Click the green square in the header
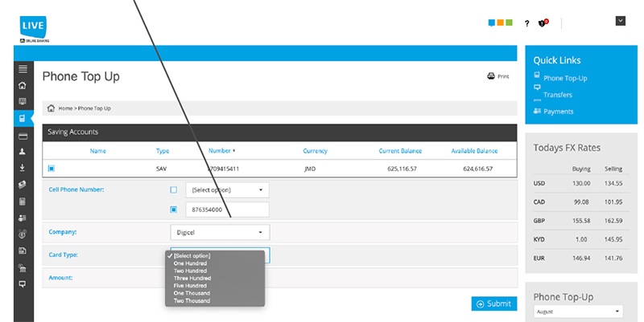 [509, 22]
